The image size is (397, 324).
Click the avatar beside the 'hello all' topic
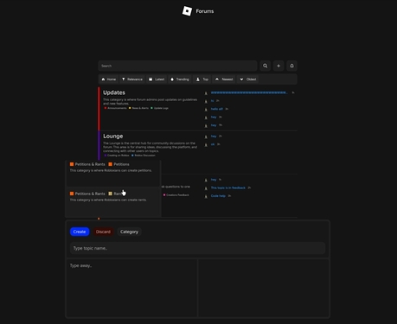tap(206, 109)
